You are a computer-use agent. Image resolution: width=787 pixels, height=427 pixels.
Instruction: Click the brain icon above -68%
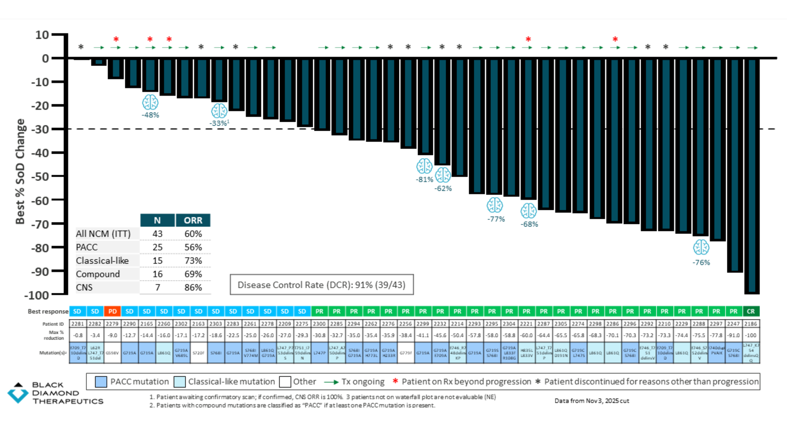pyautogui.click(x=528, y=211)
